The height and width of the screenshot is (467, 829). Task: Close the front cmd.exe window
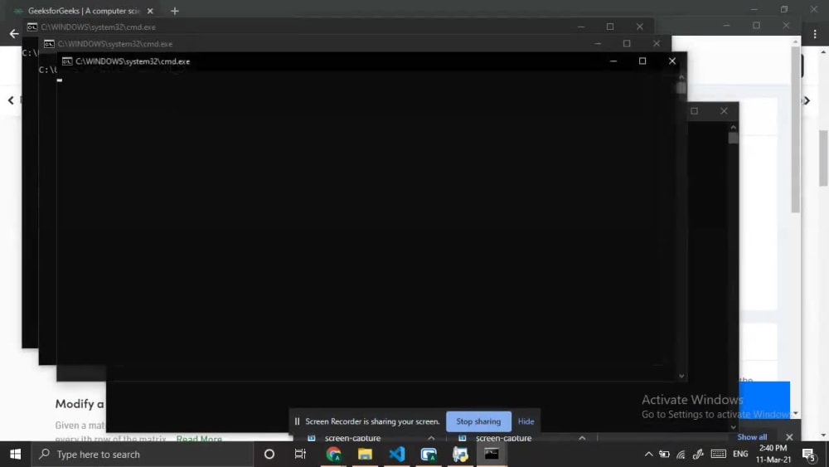pyautogui.click(x=672, y=61)
